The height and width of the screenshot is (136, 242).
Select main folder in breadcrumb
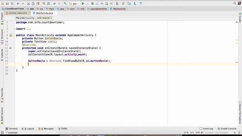click(50, 9)
